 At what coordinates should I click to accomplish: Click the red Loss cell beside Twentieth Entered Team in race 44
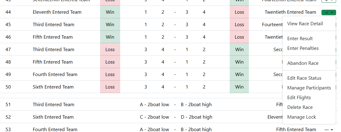pos(239,12)
